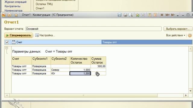Open Остатки ТМЦ report link
Viewport: 193px width, 108px height.
[x=44, y=4]
